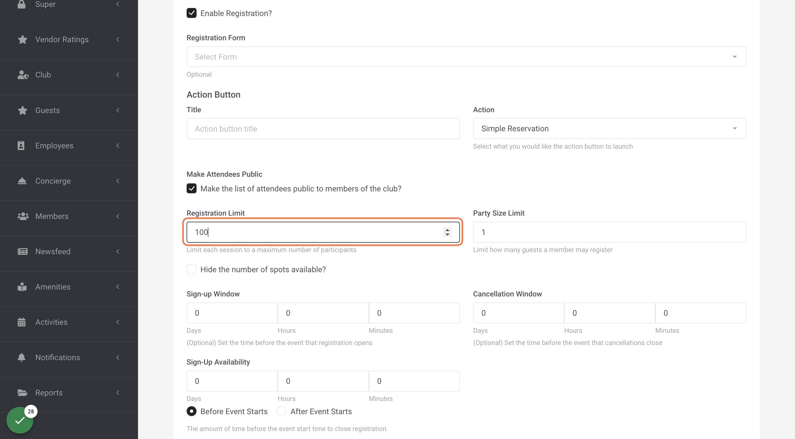This screenshot has width=795, height=439.
Task: Click the Reports folder icon
Action: (23, 393)
